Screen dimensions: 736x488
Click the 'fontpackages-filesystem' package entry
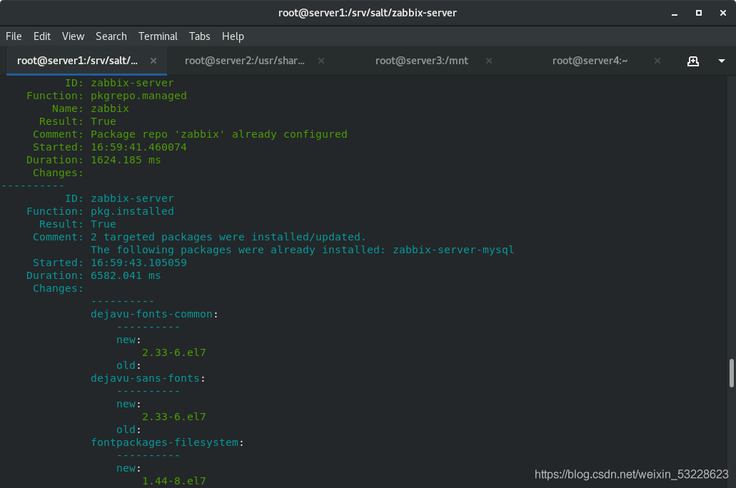(164, 442)
